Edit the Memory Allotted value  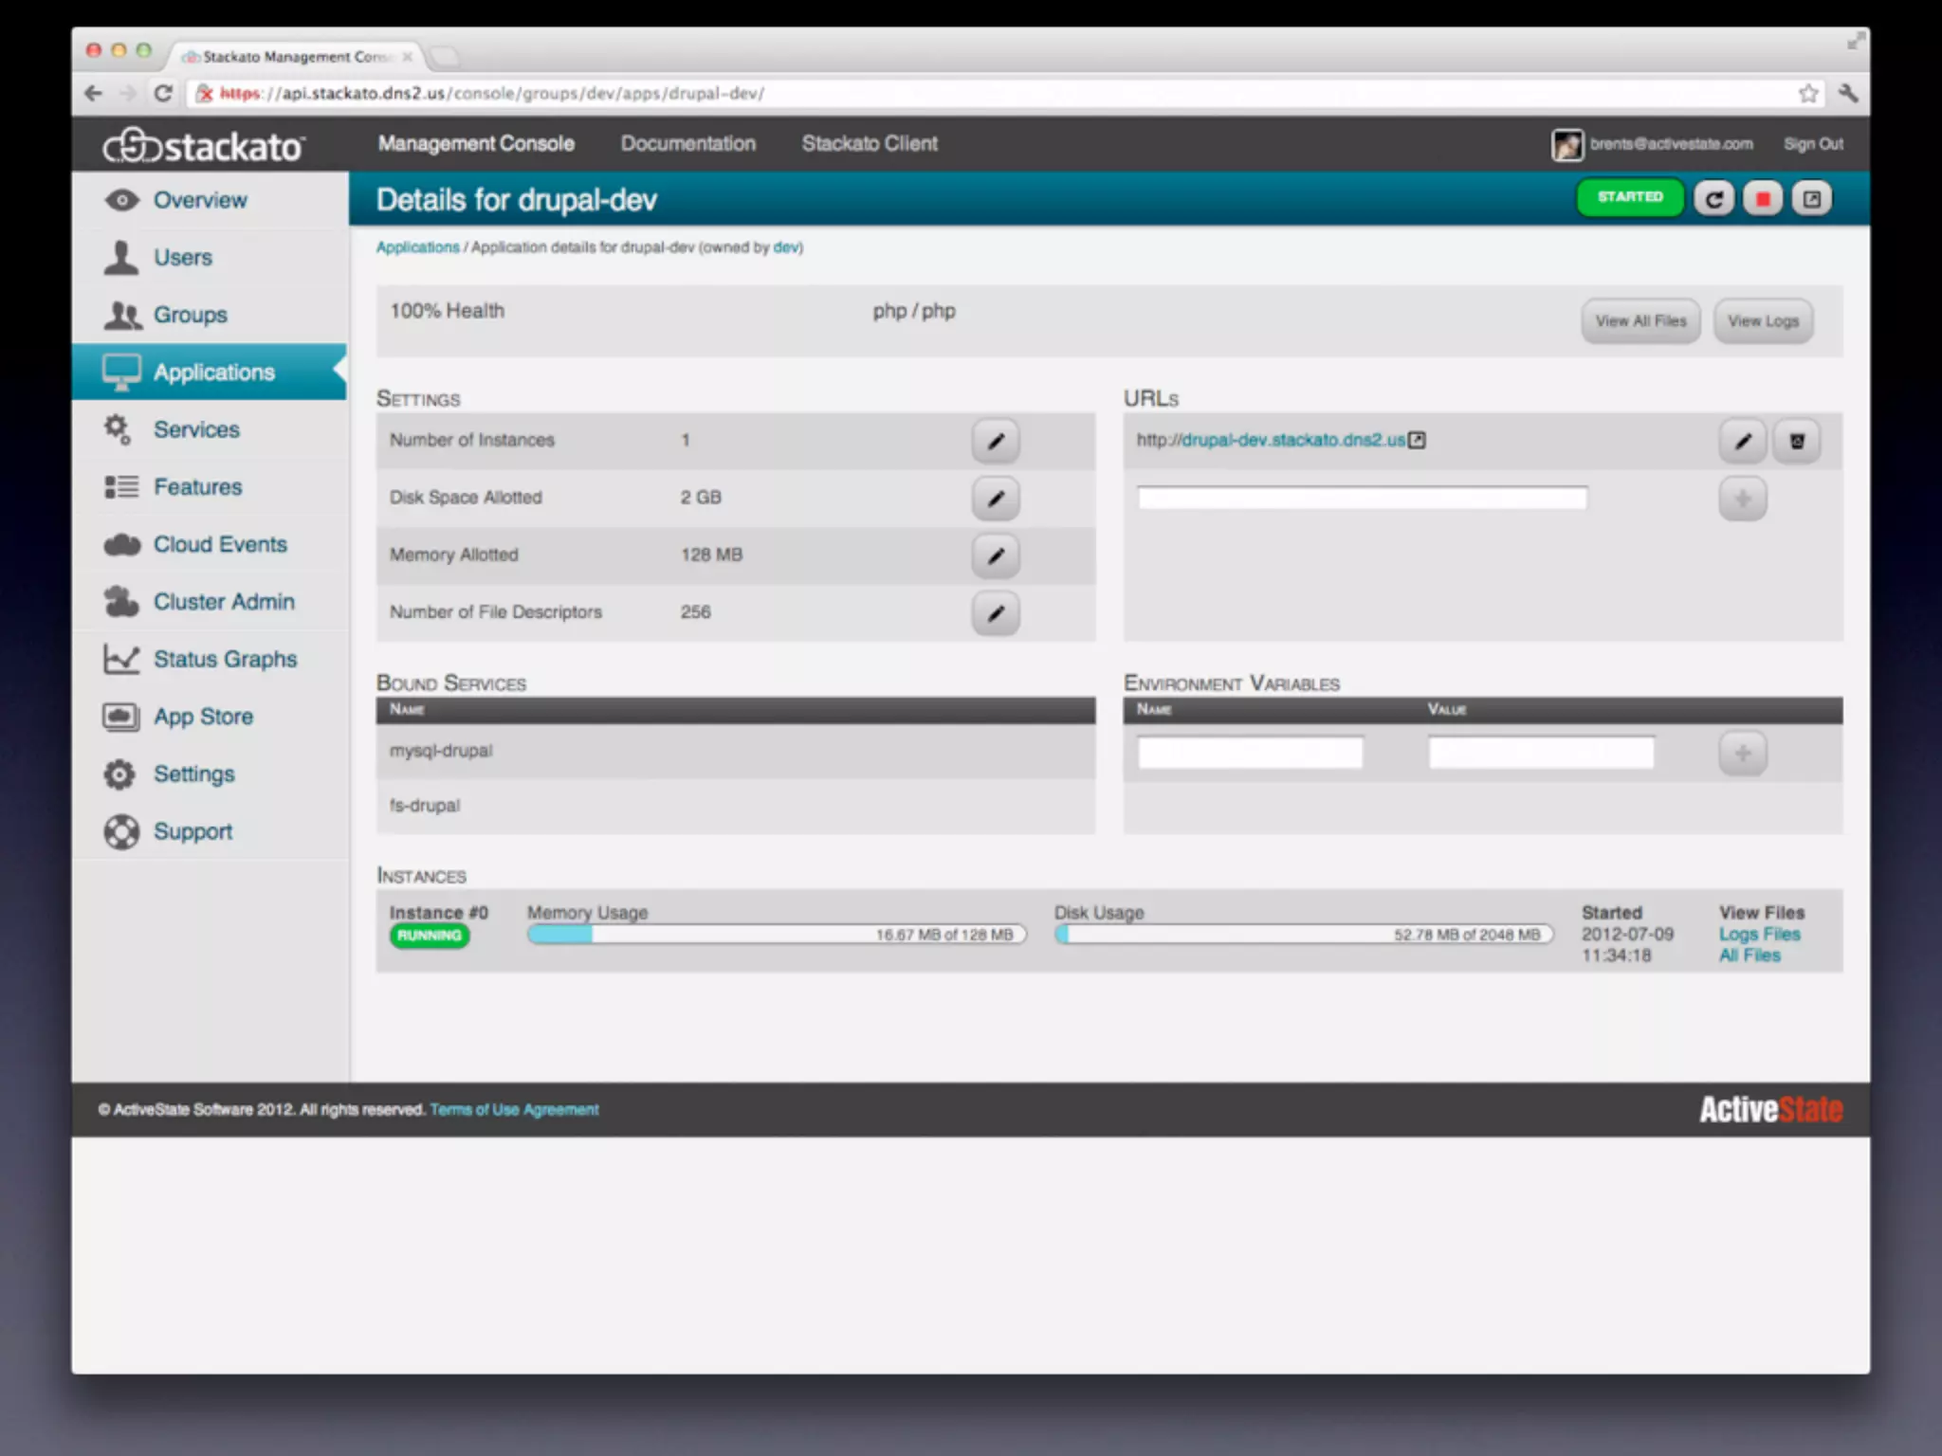pyautogui.click(x=995, y=555)
